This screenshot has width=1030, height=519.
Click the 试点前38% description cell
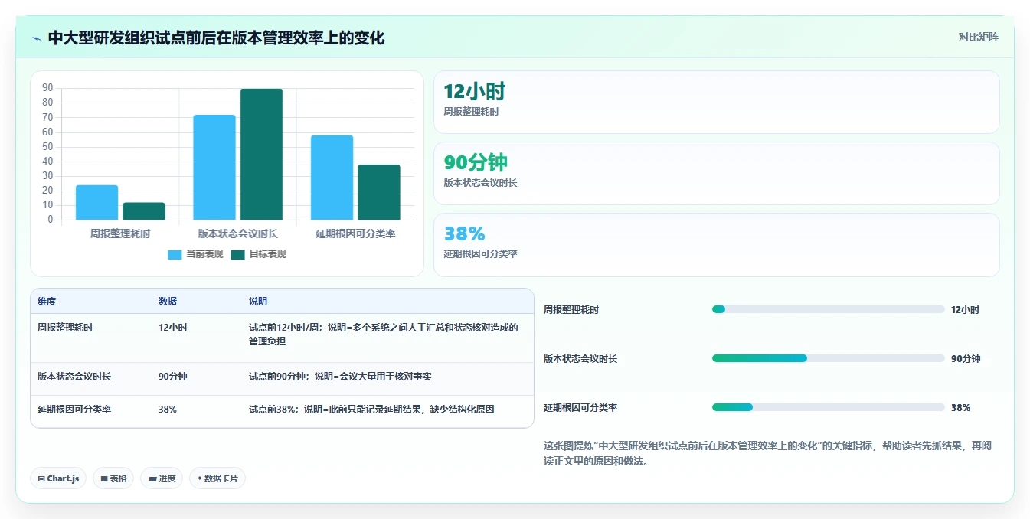pyautogui.click(x=371, y=410)
